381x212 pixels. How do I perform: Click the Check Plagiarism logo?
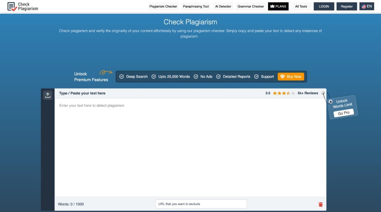tap(23, 7)
